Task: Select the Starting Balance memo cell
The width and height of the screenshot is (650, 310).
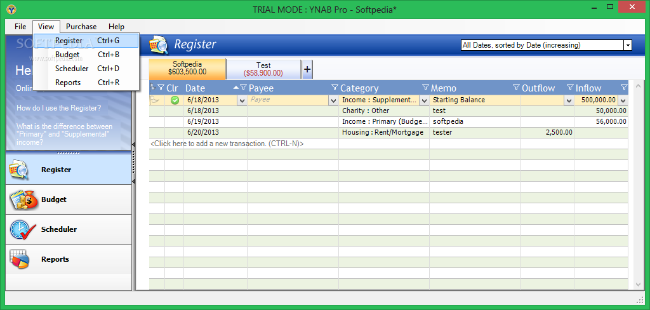Action: point(475,100)
